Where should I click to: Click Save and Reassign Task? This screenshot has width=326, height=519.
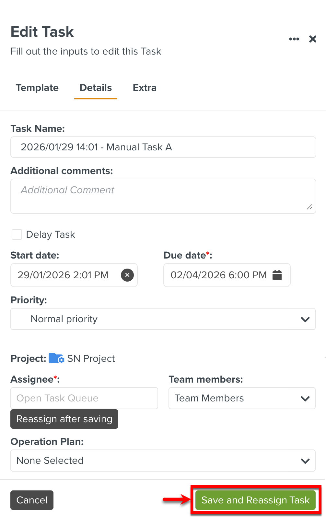[x=255, y=500]
